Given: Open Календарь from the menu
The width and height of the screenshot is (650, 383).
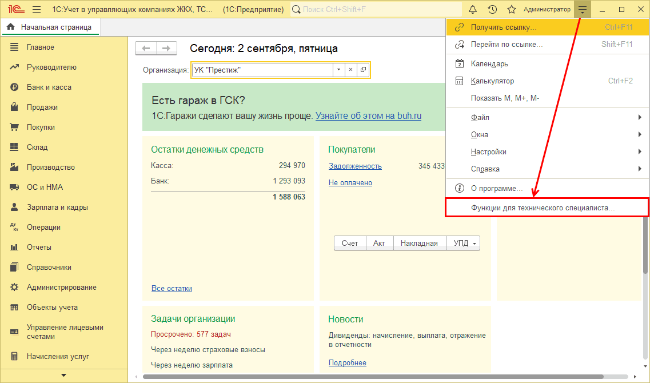Looking at the screenshot, I should click(548, 64).
